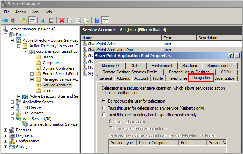Click the Refresh toolbar icon
243x154 pixels.
(78, 20)
